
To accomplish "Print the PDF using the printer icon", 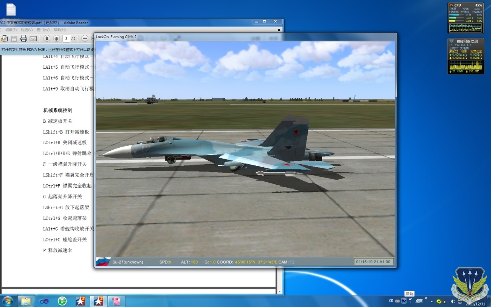I will 23,38.
